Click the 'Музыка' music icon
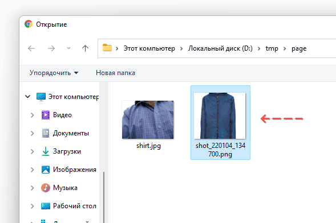 (46, 188)
